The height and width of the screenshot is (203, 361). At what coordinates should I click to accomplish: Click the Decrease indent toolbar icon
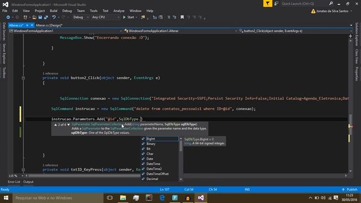click(169, 17)
